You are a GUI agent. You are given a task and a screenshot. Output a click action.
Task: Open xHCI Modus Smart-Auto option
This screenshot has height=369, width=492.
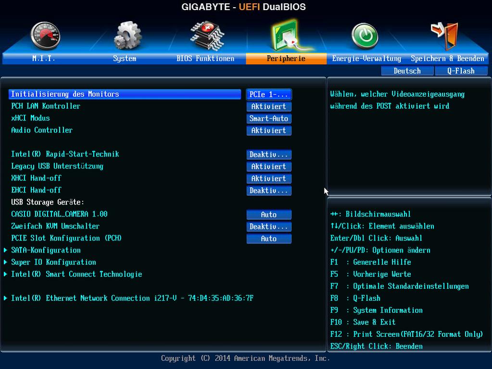(x=269, y=118)
